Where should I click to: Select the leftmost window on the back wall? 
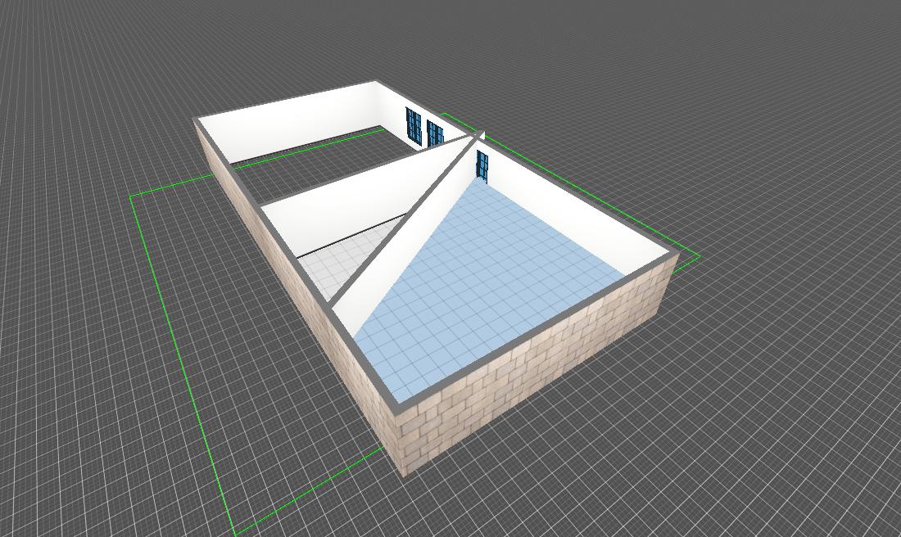tap(414, 127)
